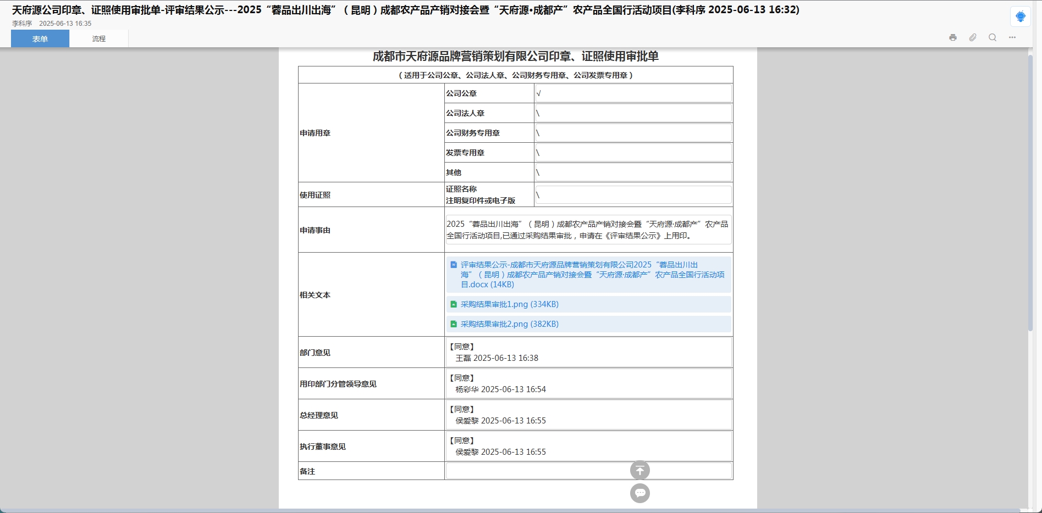Image resolution: width=1042 pixels, height=513 pixels.
Task: Click the 公司财务专用章 value field
Action: pyautogui.click(x=633, y=133)
